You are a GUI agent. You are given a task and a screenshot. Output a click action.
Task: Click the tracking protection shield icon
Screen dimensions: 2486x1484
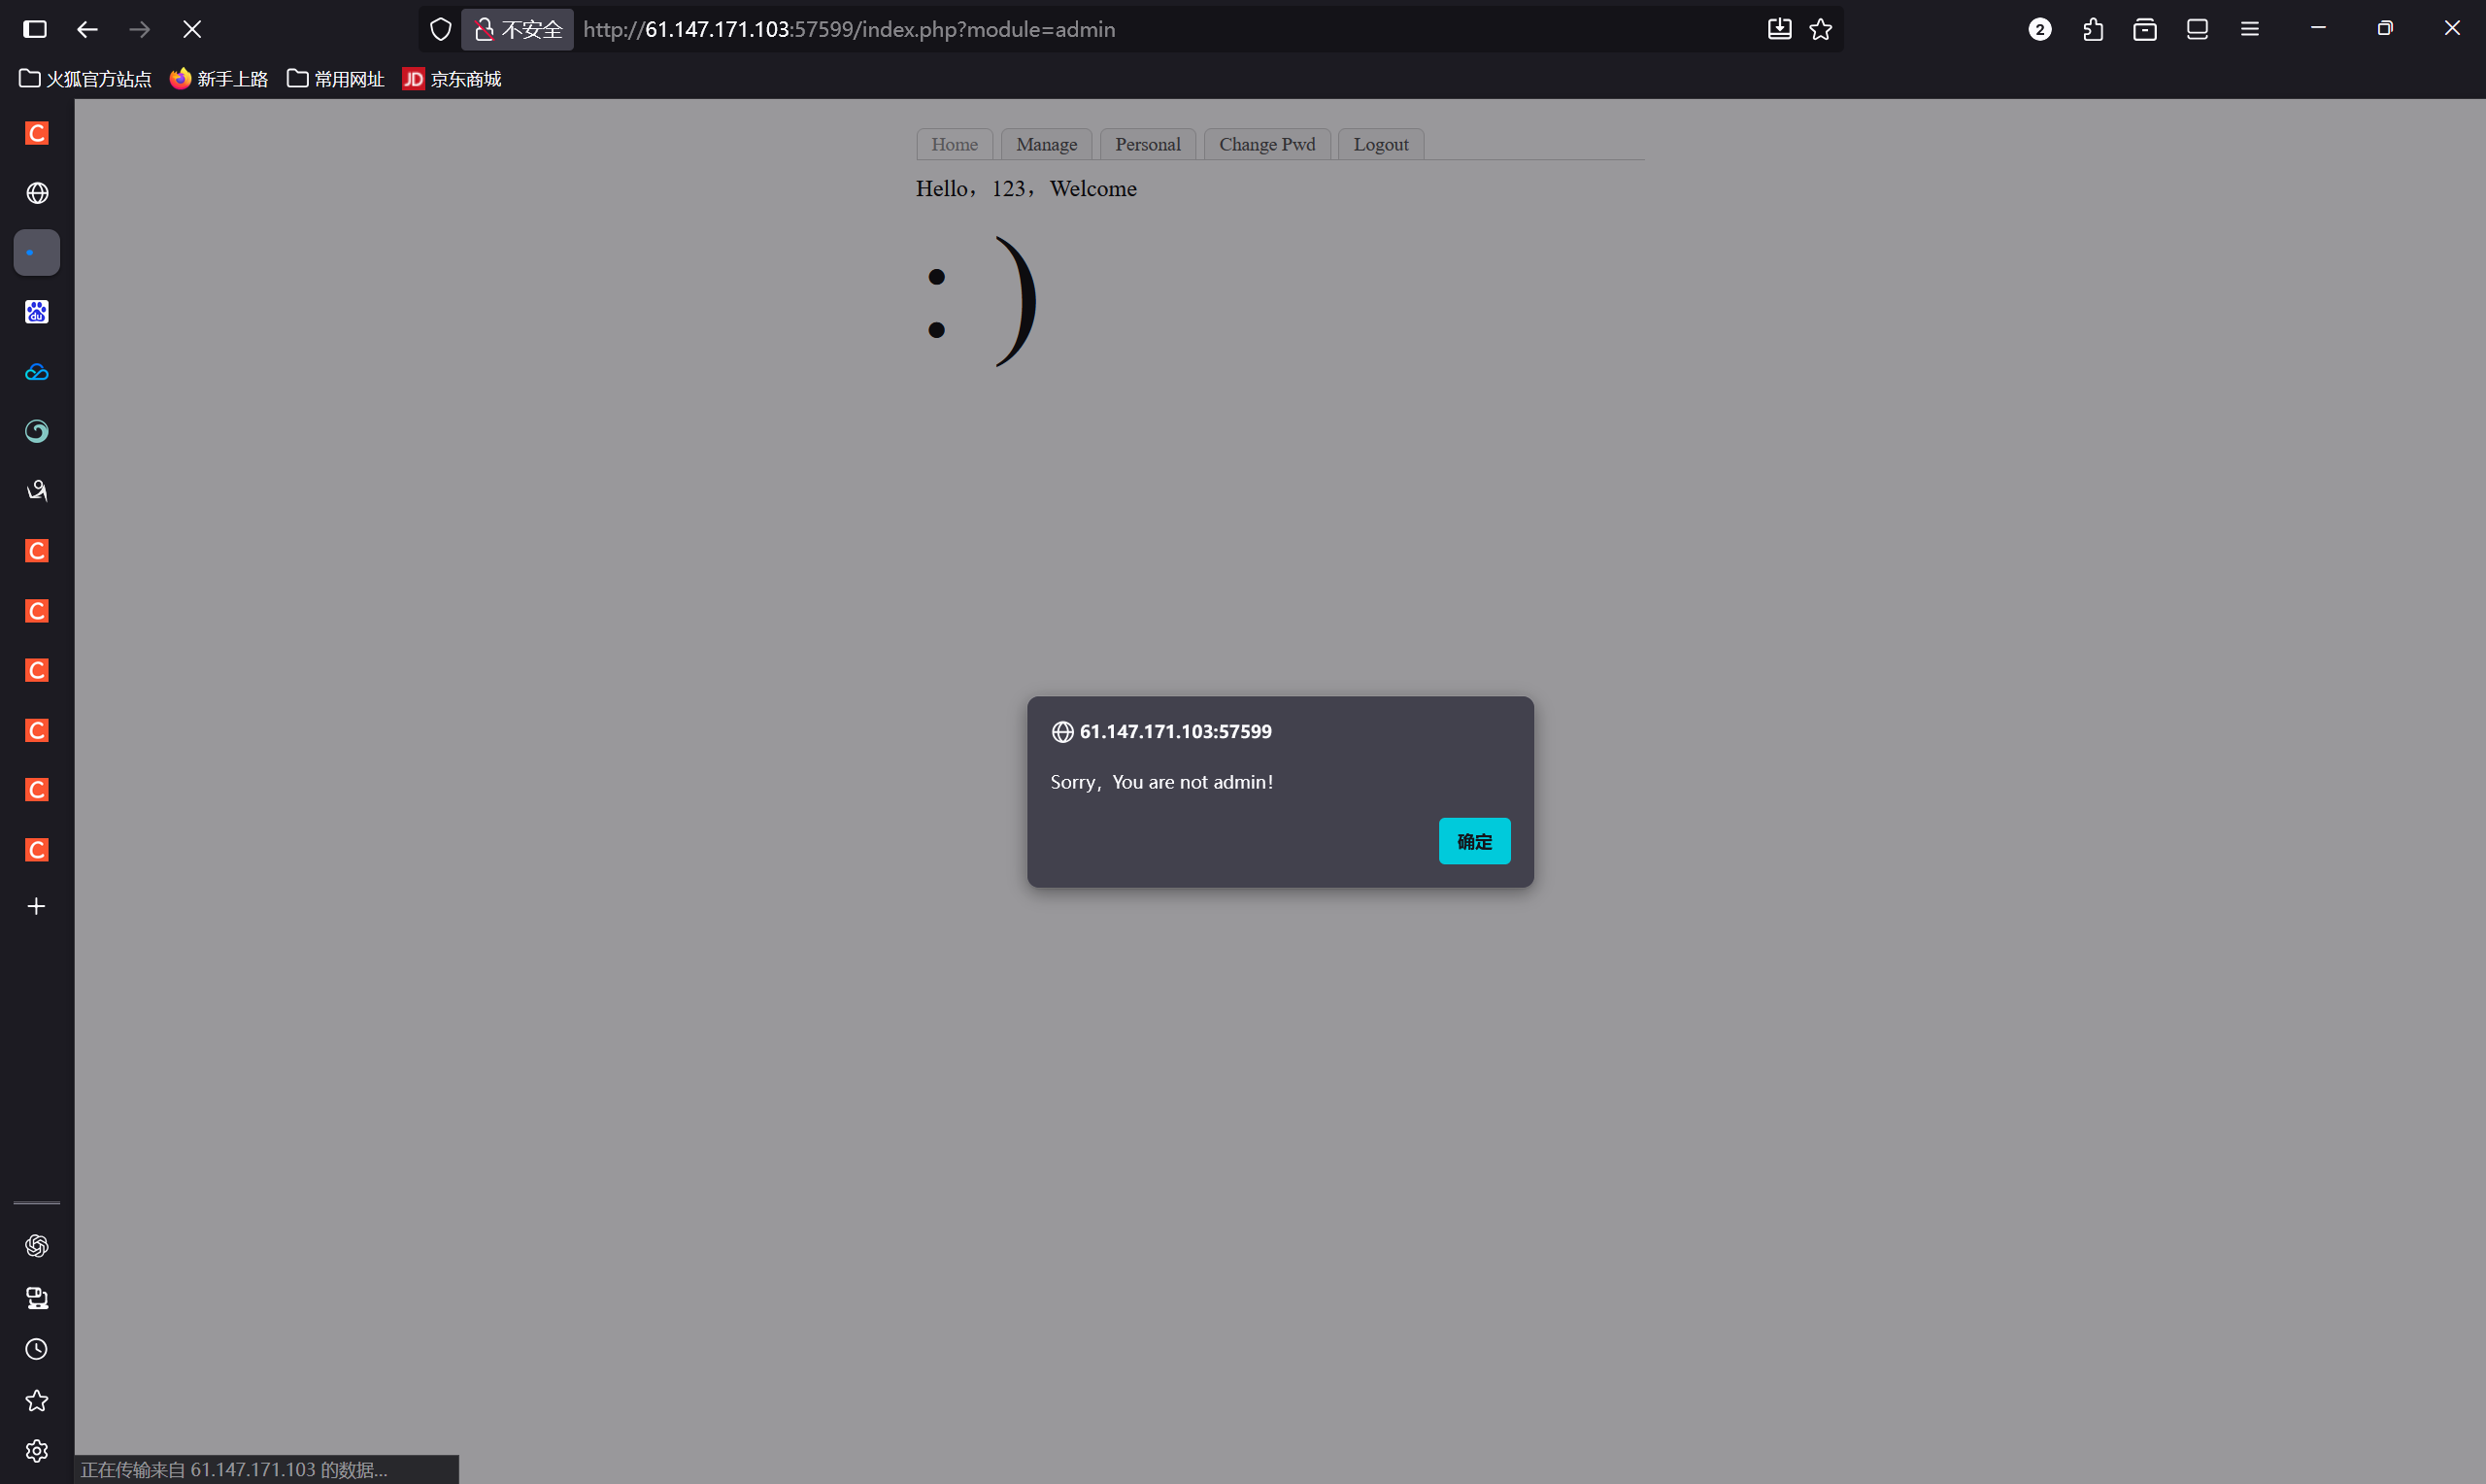tap(440, 29)
